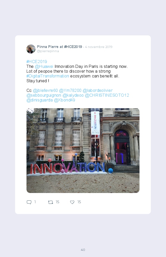Visit @dinisguarda mentioned profile
Image resolution: width=166 pixels, height=257 pixels.
coord(40,100)
